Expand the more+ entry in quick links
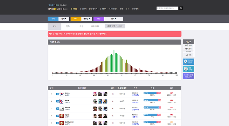Viewport: 229px width, 126px height. pyautogui.click(x=188, y=51)
